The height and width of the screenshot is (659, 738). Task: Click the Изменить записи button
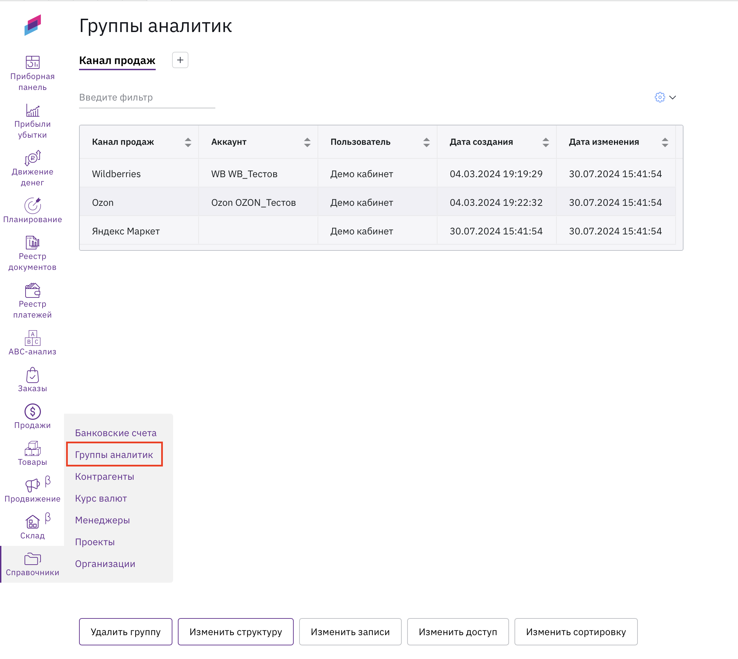click(x=350, y=631)
